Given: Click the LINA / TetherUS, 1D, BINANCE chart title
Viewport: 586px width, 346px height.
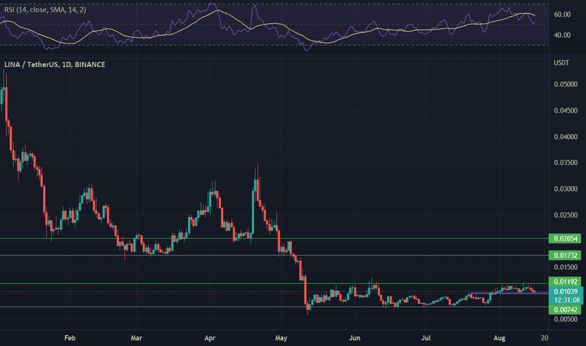Looking at the screenshot, I should point(55,65).
